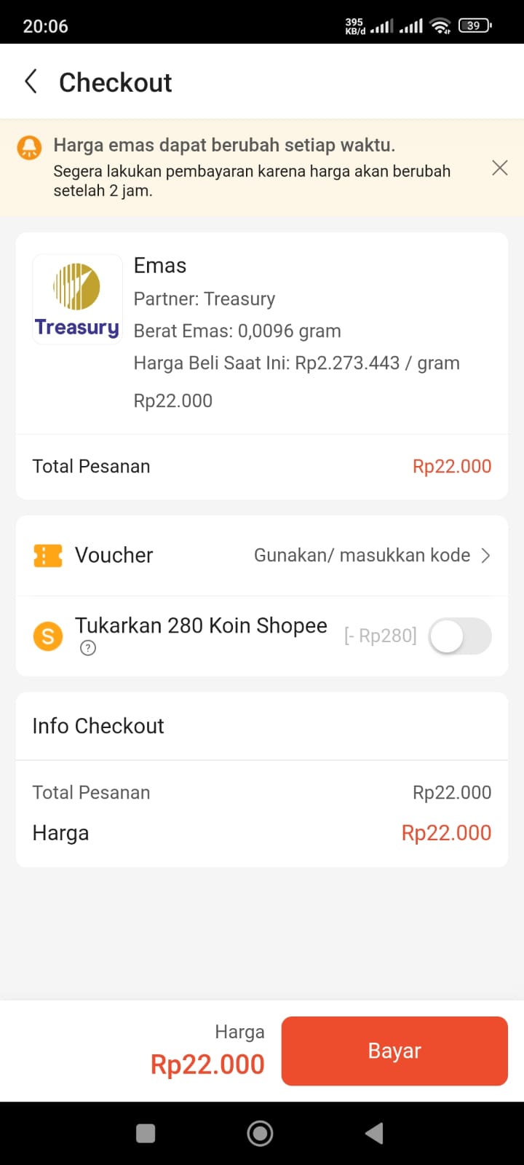Tap the Shopee coin icon
Screen dimensions: 524x1165
48,636
